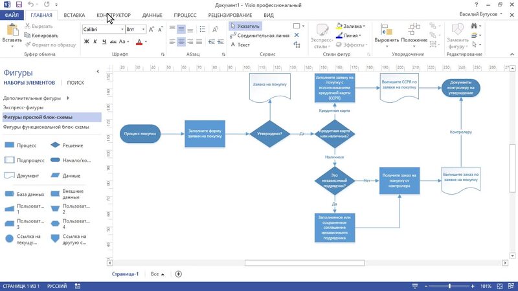Click the Copy (Копировать) button
The width and height of the screenshot is (518, 291).
tap(41, 36)
